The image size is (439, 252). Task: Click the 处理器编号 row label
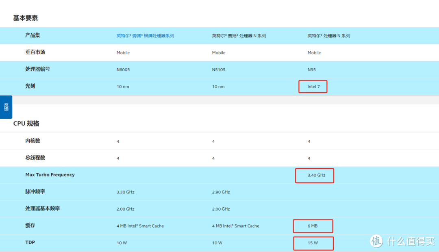point(37,69)
